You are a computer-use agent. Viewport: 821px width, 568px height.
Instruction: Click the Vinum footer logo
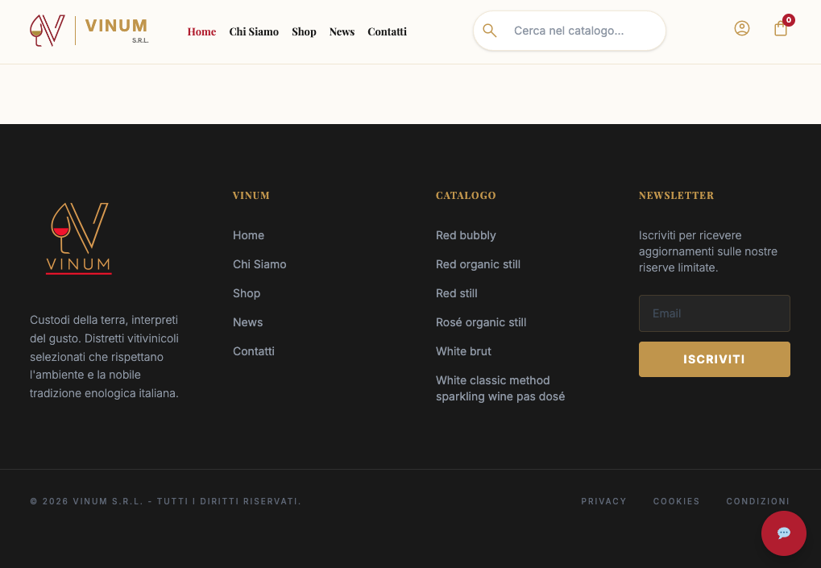[x=79, y=238]
